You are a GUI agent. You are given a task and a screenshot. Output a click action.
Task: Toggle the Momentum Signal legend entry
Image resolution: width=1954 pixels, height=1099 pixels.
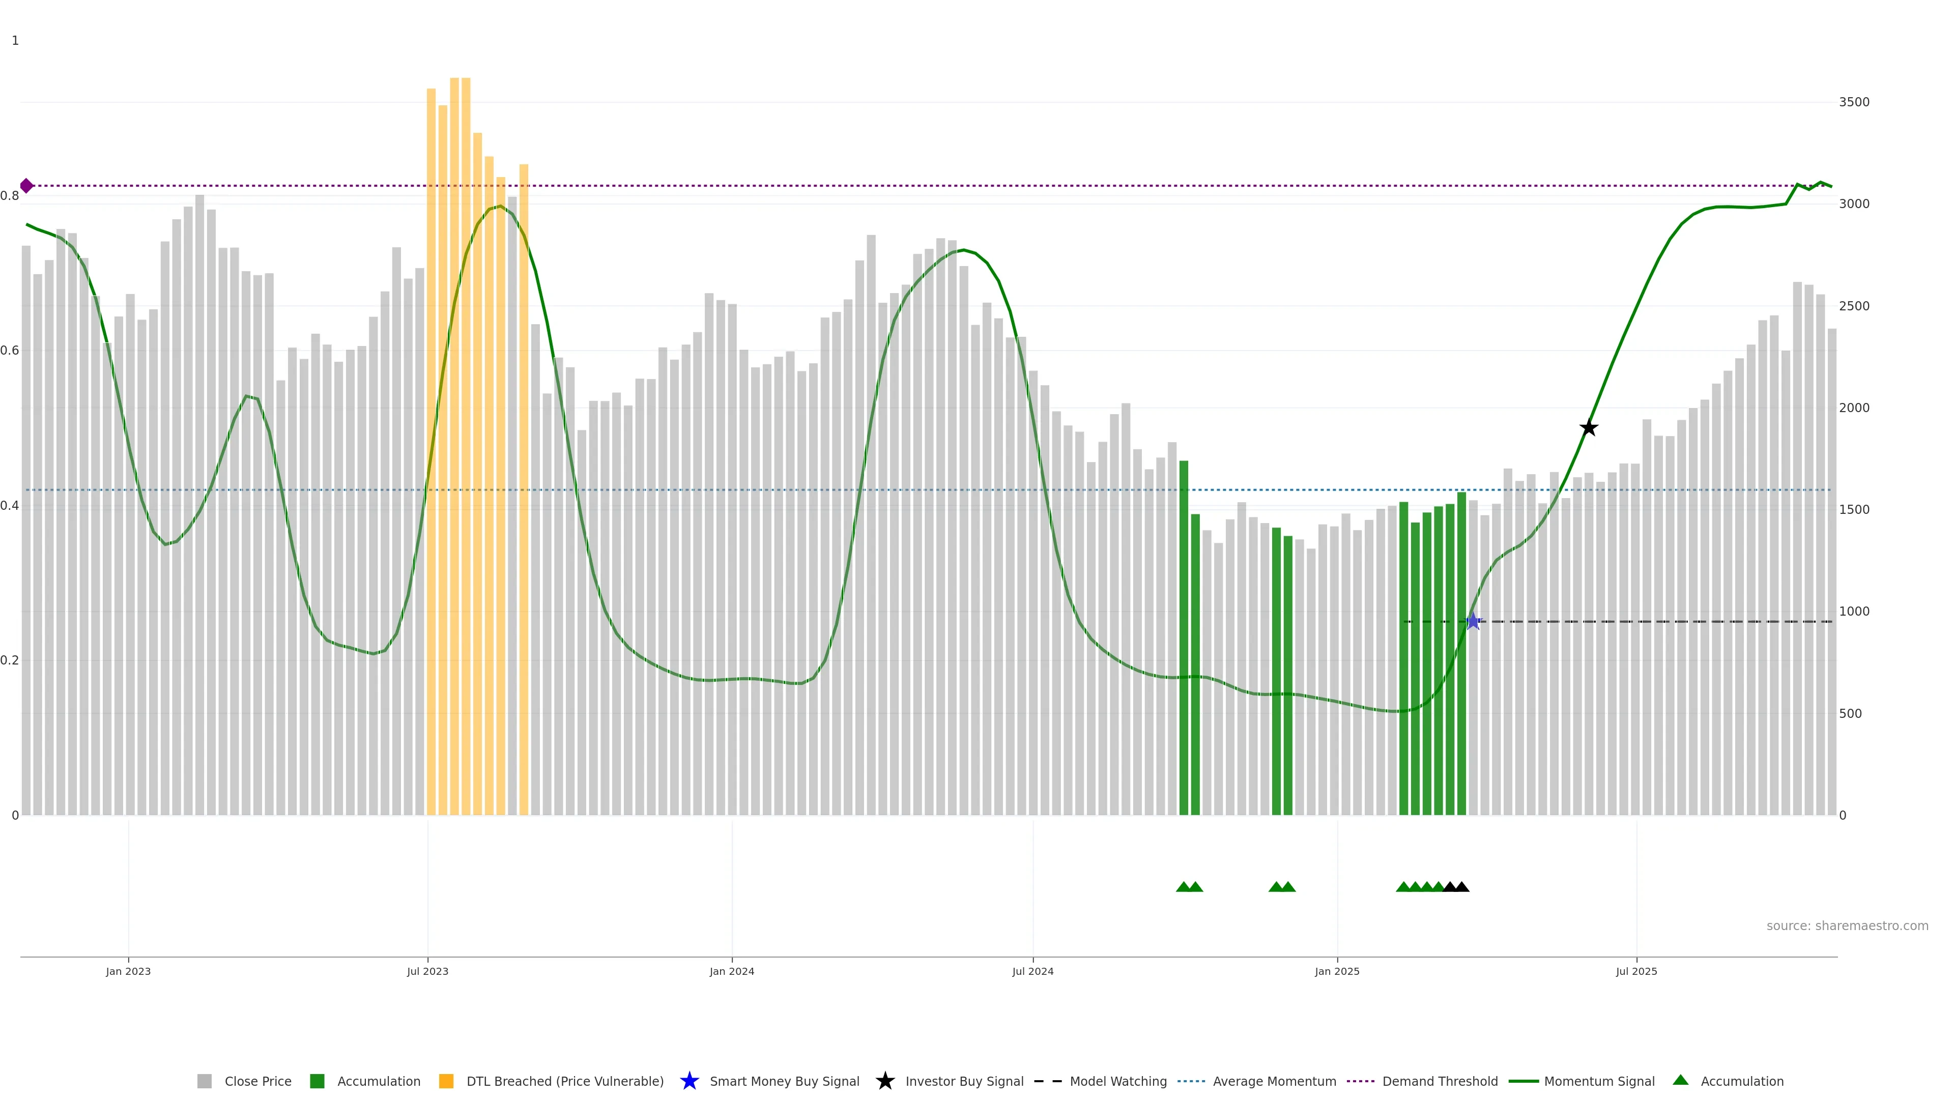1598,1081
